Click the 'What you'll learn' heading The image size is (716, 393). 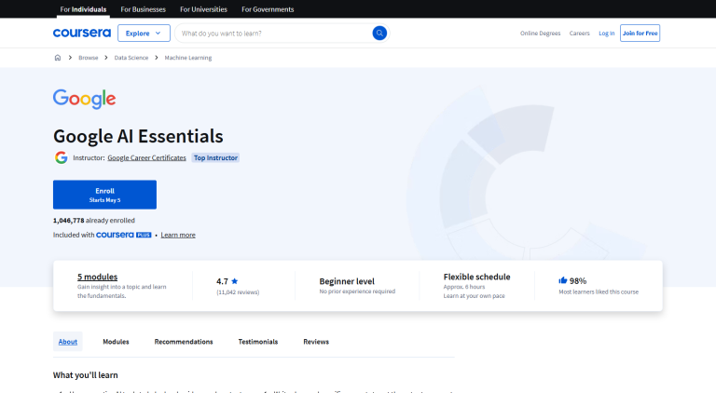tap(86, 374)
